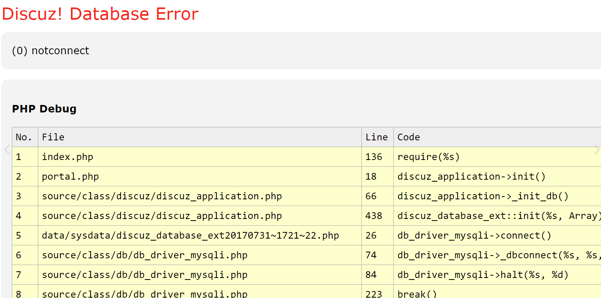Click line number 136 cell
The width and height of the screenshot is (601, 298).
(x=378, y=157)
